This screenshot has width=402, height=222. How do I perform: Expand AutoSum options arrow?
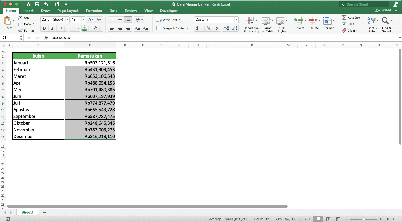[x=363, y=18]
